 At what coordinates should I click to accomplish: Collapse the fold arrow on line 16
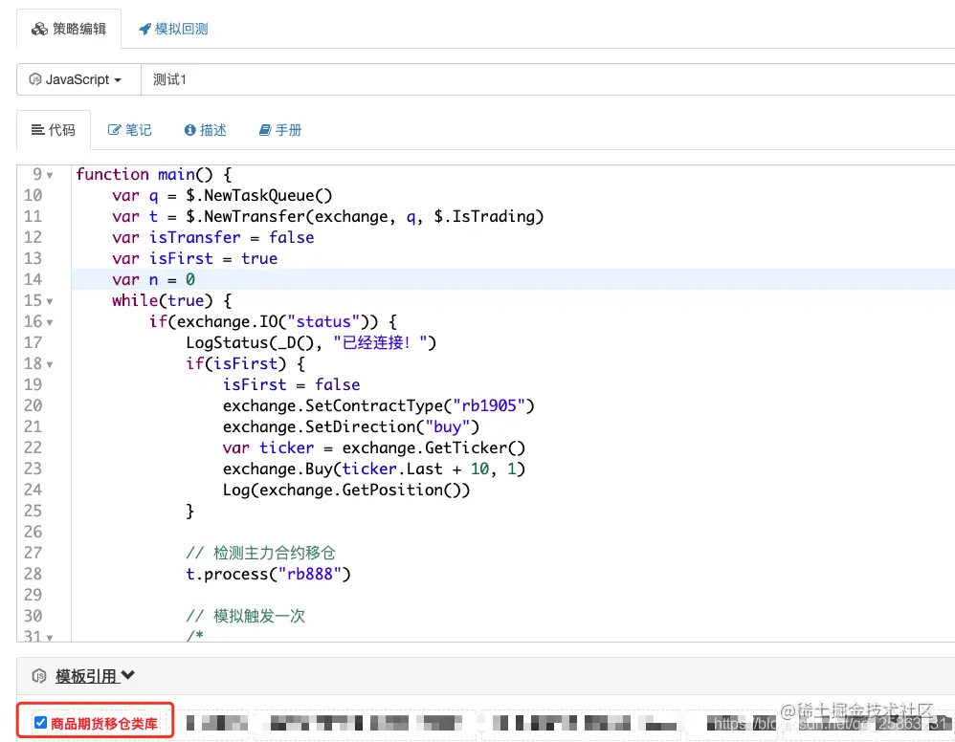[x=50, y=322]
